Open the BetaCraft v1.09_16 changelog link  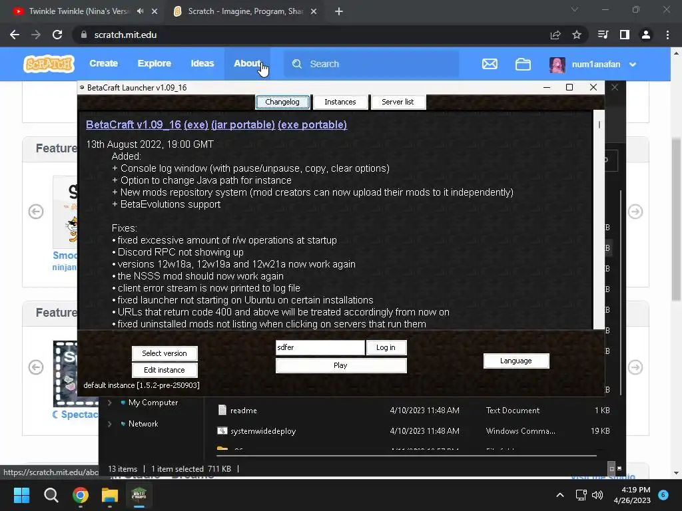(133, 124)
